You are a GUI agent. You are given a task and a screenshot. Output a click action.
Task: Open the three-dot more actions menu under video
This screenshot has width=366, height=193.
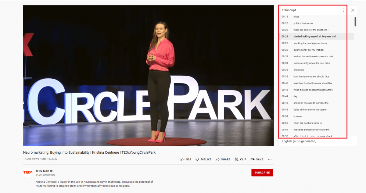click(x=270, y=159)
